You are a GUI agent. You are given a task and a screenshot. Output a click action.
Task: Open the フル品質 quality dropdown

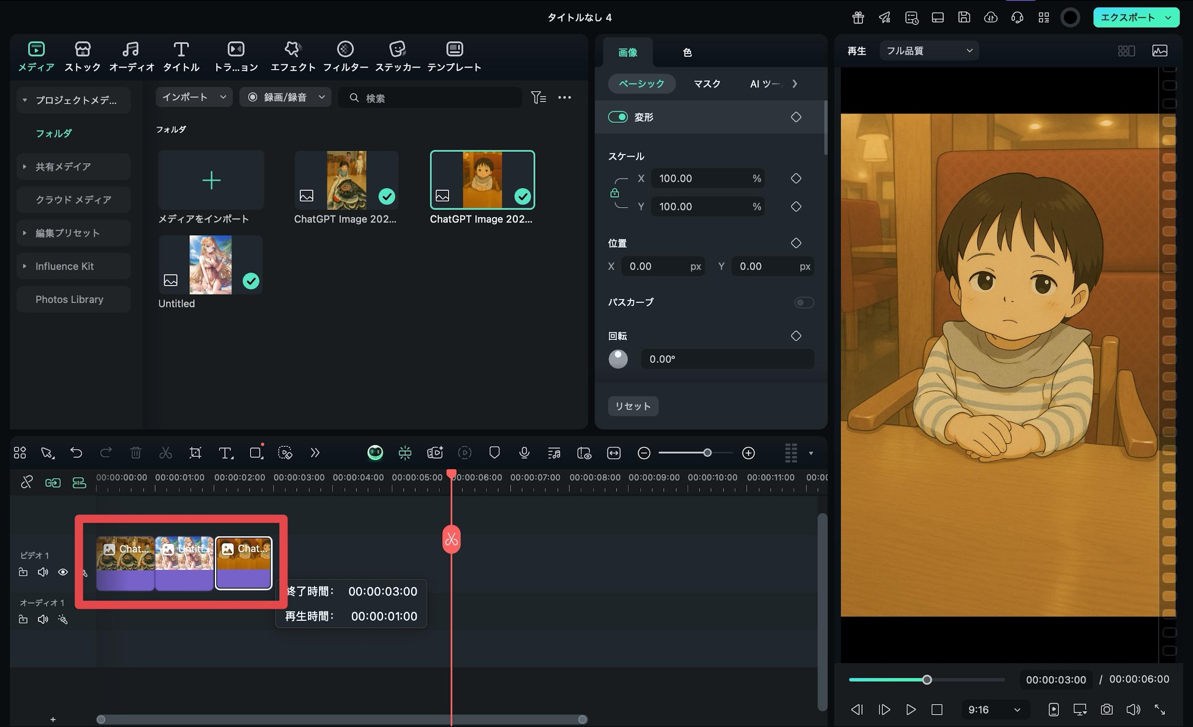(x=929, y=51)
